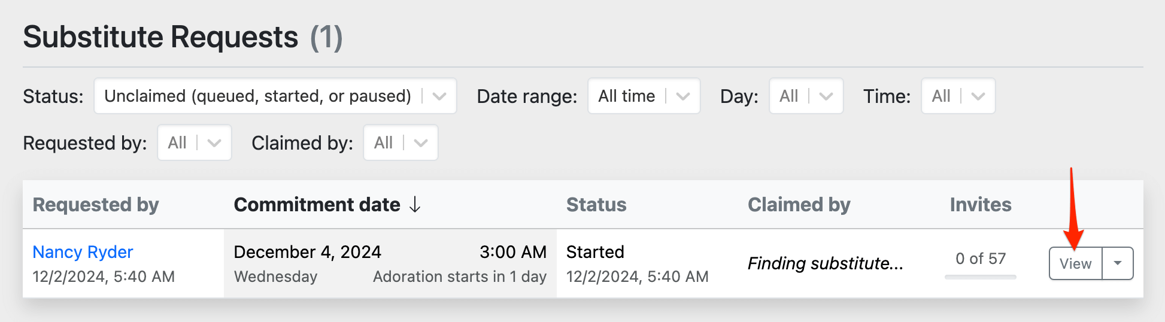Sort by Claimed by column header
Image resolution: width=1165 pixels, height=322 pixels.
(799, 205)
